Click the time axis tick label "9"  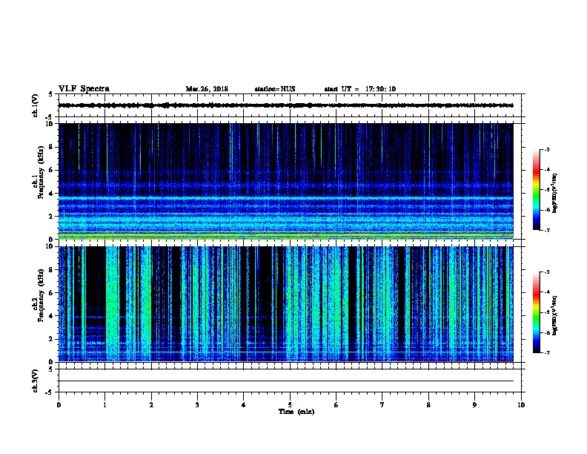click(x=474, y=405)
